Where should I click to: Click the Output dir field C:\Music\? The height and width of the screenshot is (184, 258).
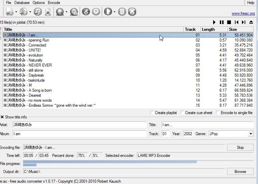[x=124, y=172]
